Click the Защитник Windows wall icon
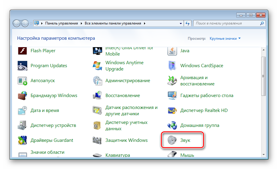 point(97,140)
